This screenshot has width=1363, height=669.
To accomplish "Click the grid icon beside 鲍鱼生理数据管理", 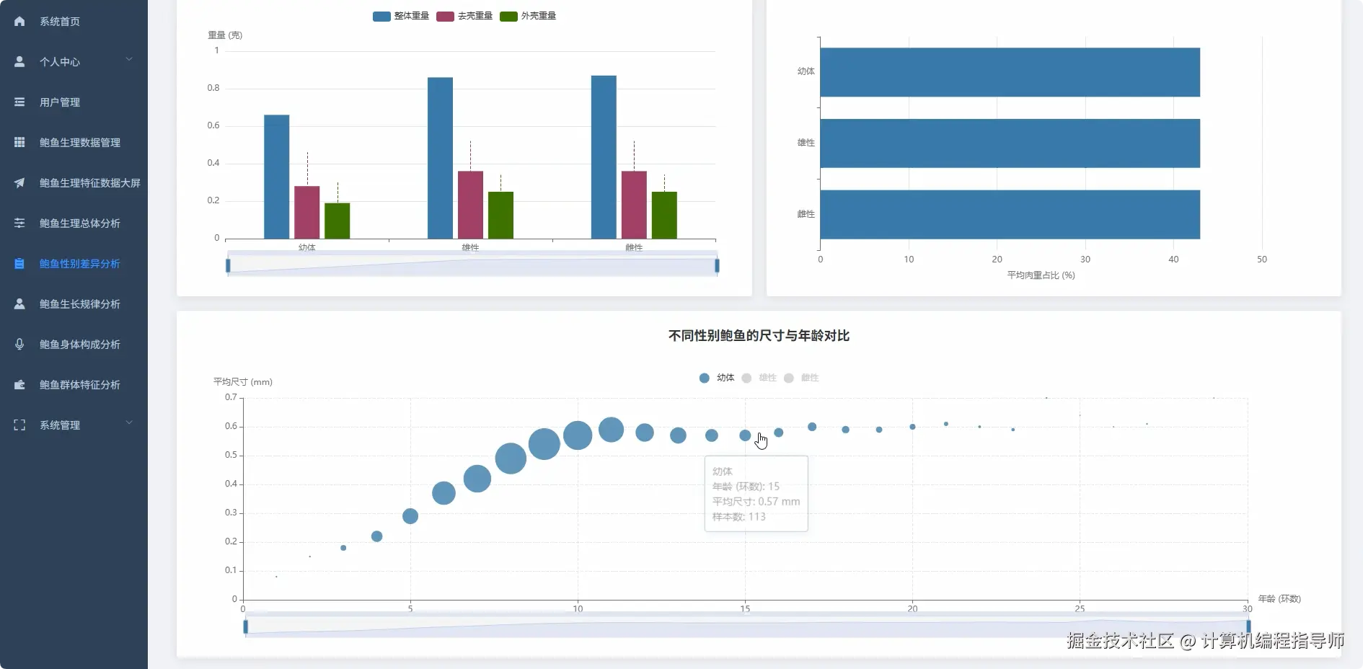I will click(19, 143).
